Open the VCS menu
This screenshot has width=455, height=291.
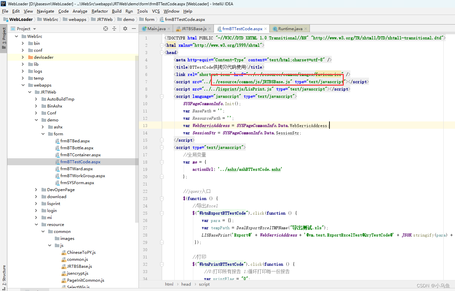(156, 11)
